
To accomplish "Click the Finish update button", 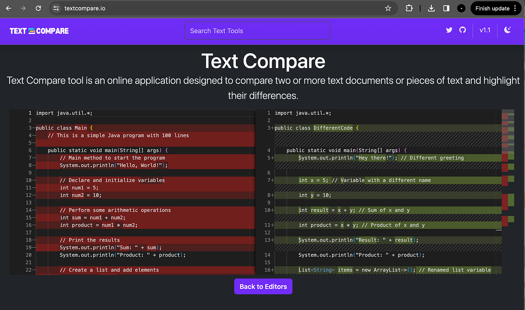I will point(492,8).
